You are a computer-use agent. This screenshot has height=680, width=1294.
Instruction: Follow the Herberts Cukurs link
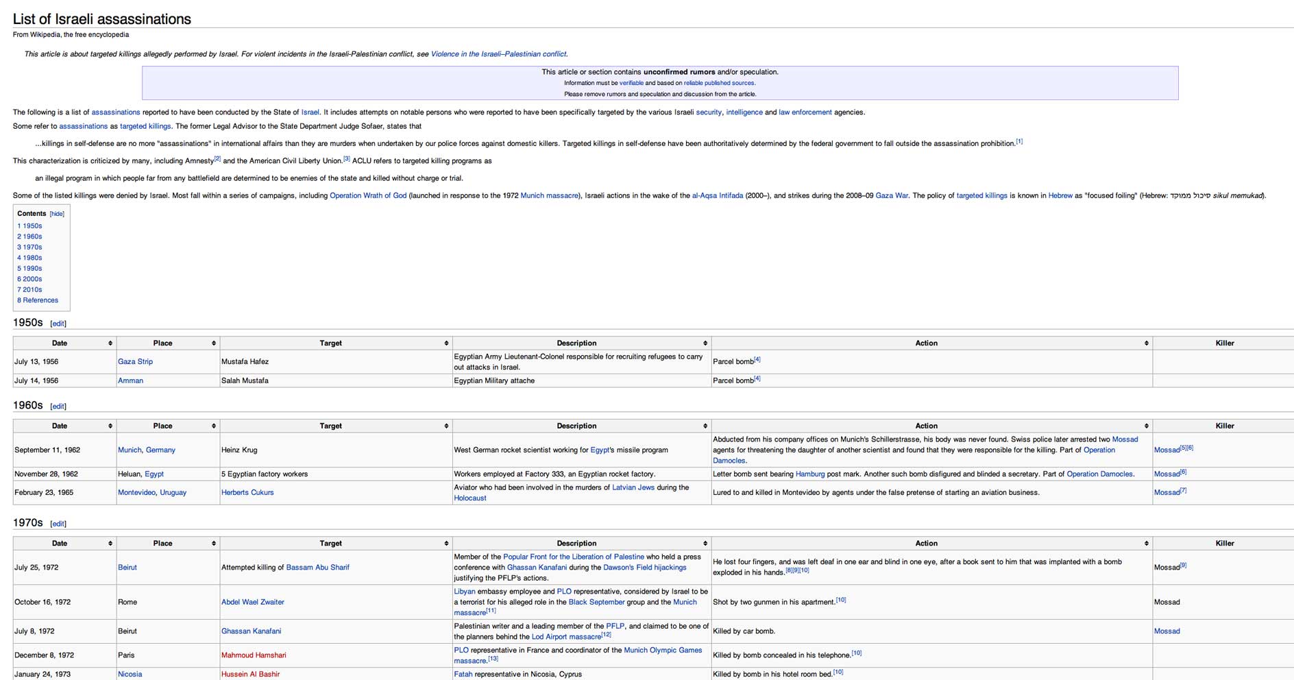pos(247,492)
